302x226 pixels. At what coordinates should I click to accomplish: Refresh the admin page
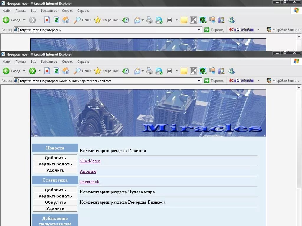point(56,71)
